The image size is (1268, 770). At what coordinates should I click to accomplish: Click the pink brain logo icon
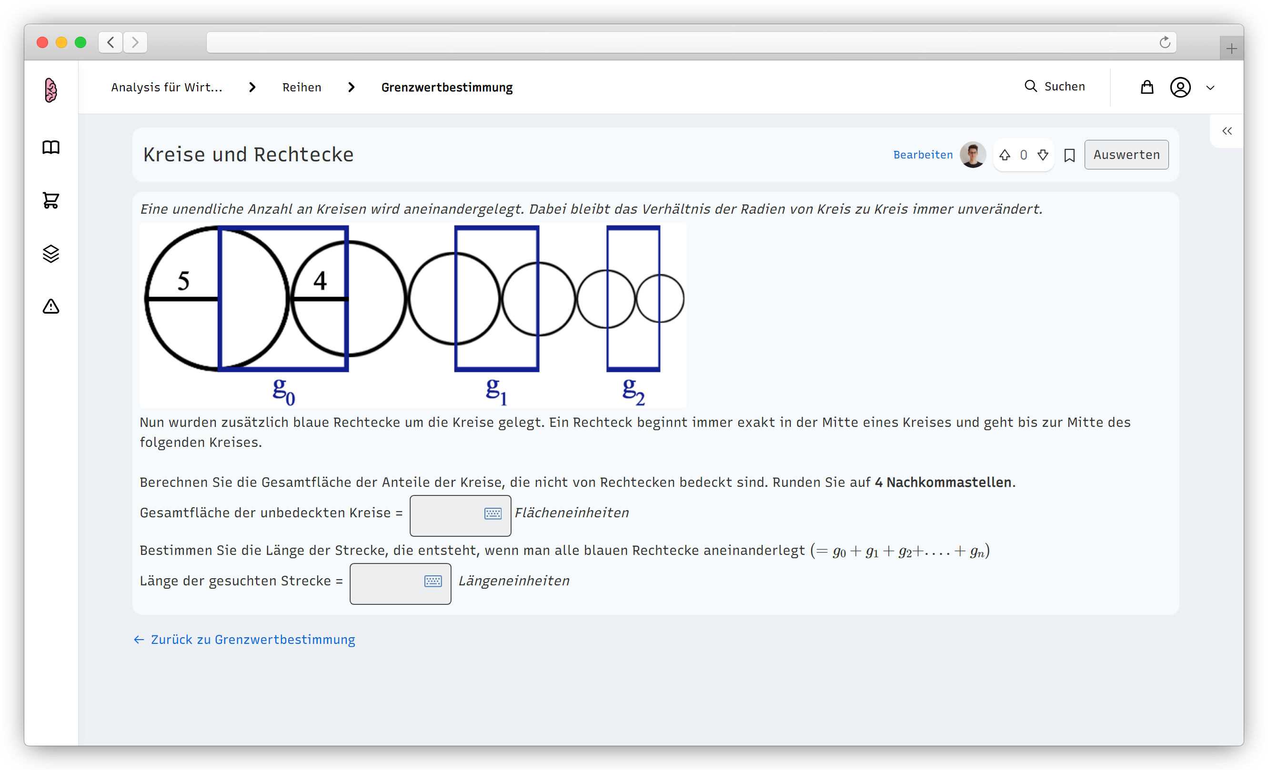click(50, 90)
